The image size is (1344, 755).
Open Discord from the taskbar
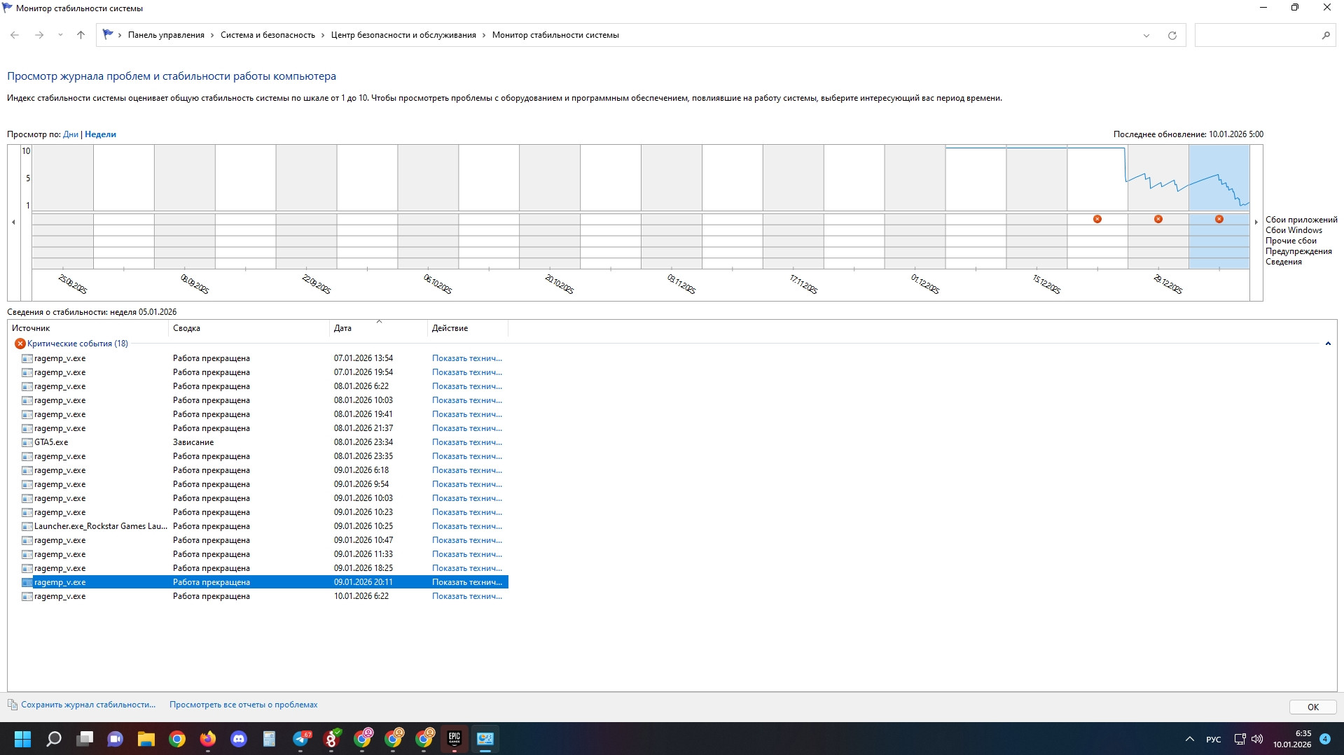coord(239,739)
